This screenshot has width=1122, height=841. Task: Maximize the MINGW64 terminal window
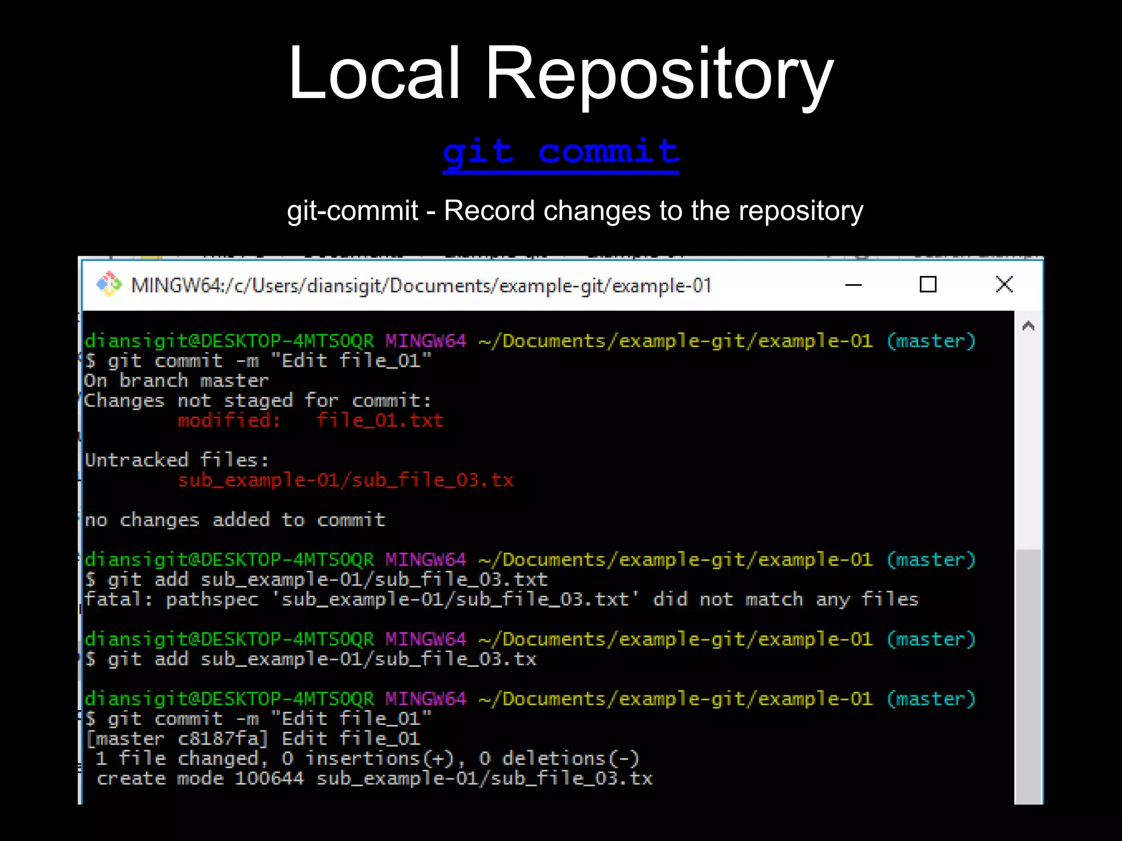click(x=928, y=285)
